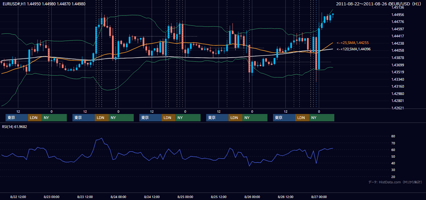
Task: Click the white 120 SMA label 1.44096
Action: 354,49
